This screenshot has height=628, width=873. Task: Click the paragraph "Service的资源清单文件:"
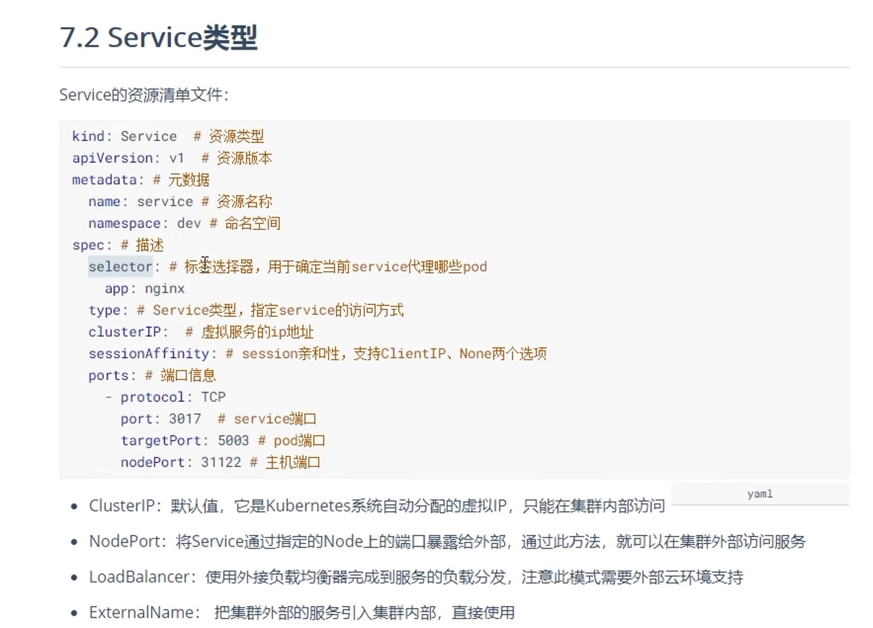pos(144,95)
